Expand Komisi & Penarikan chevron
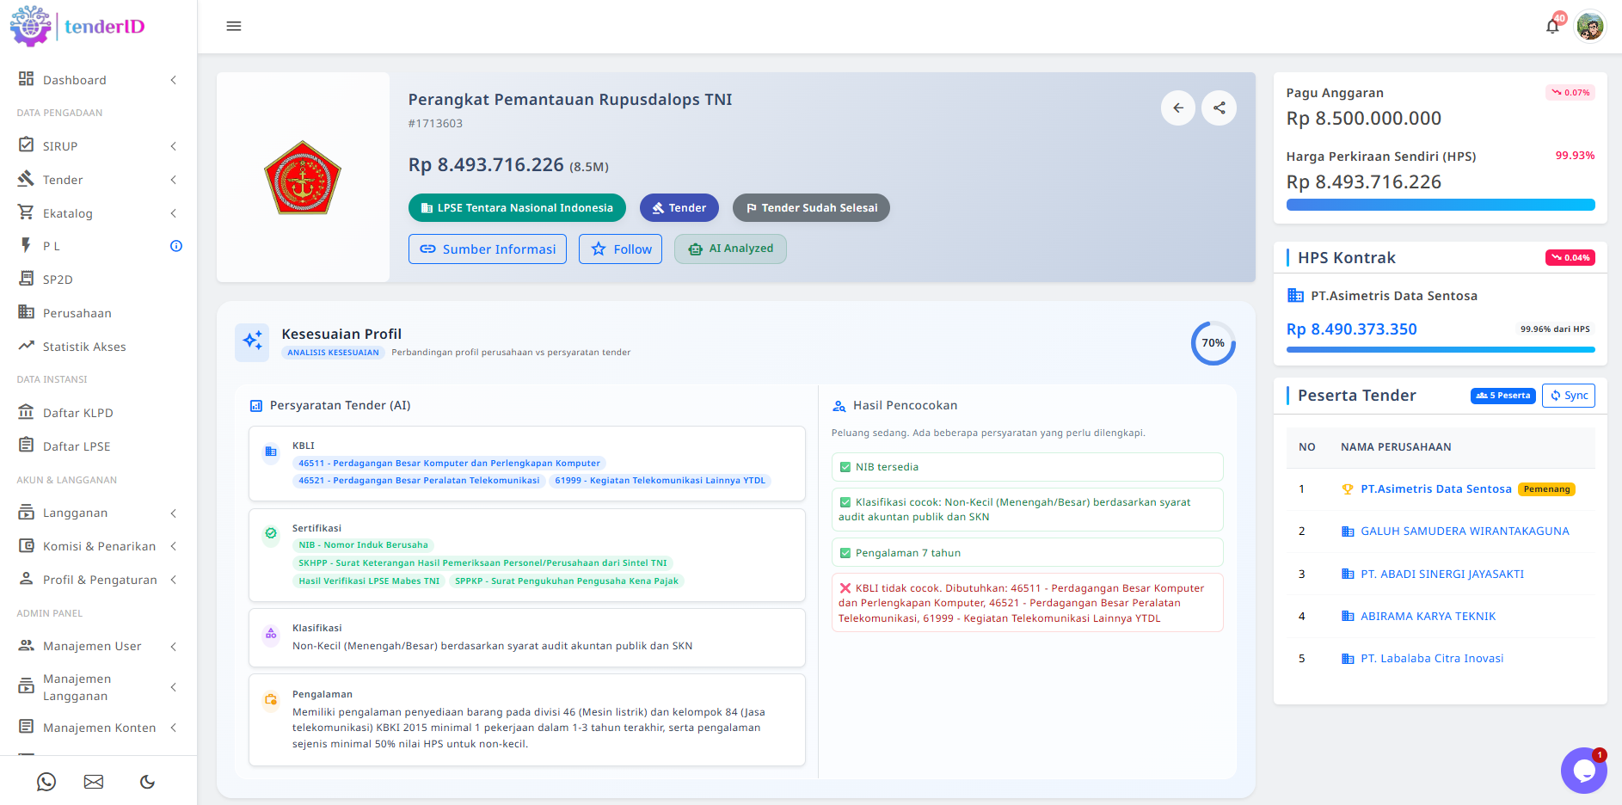The image size is (1622, 805). [174, 546]
